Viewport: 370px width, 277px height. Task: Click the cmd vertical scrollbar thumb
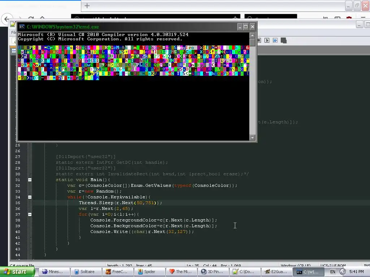252,43
